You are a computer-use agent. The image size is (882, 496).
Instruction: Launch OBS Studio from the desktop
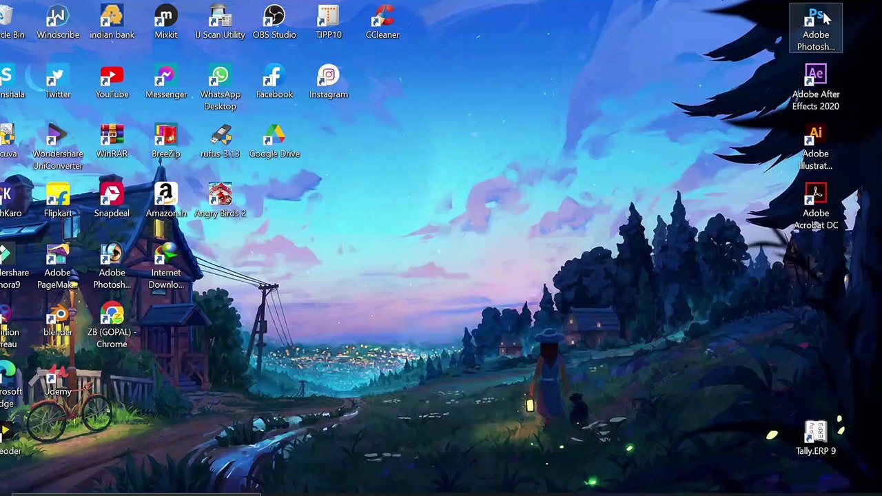point(274,22)
